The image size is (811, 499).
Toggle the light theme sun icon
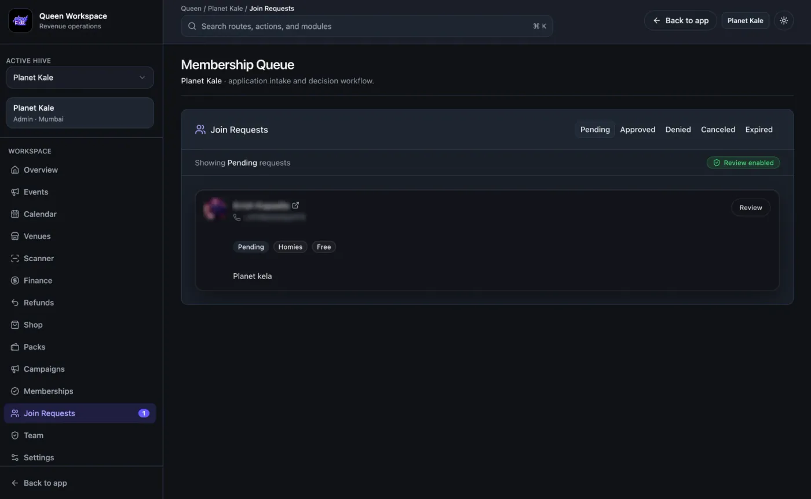coord(784,21)
